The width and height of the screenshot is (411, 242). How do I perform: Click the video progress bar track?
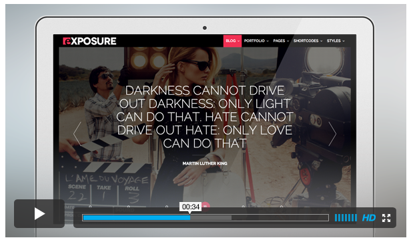coord(205,217)
